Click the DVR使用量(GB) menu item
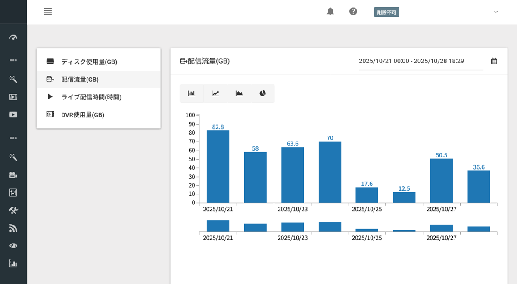517x284 pixels. point(83,115)
